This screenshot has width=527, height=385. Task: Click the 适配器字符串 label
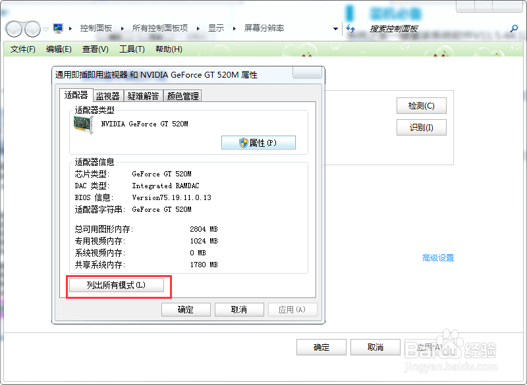(100, 209)
